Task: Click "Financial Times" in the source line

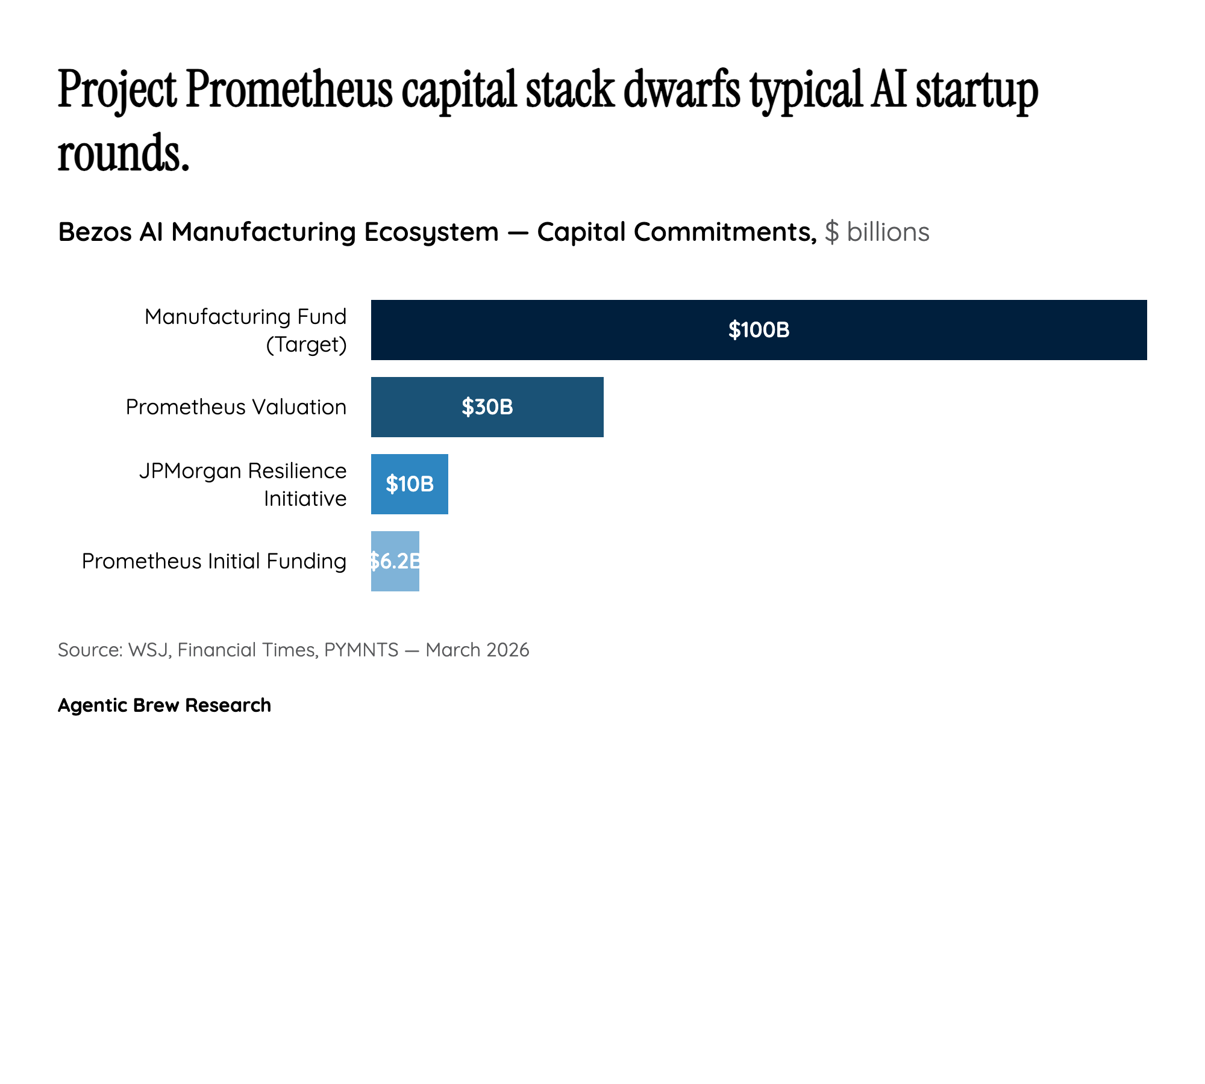Action: [247, 650]
